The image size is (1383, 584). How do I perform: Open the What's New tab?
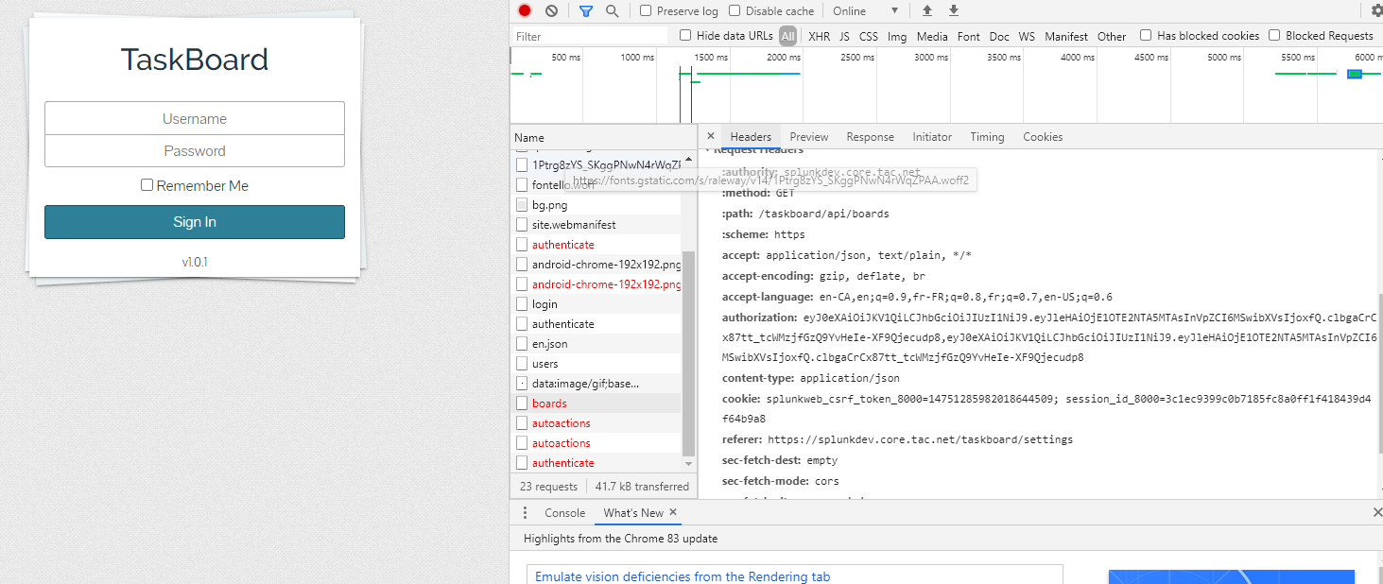pyautogui.click(x=631, y=512)
